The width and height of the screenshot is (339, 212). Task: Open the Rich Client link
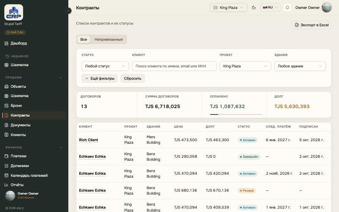[x=89, y=140]
